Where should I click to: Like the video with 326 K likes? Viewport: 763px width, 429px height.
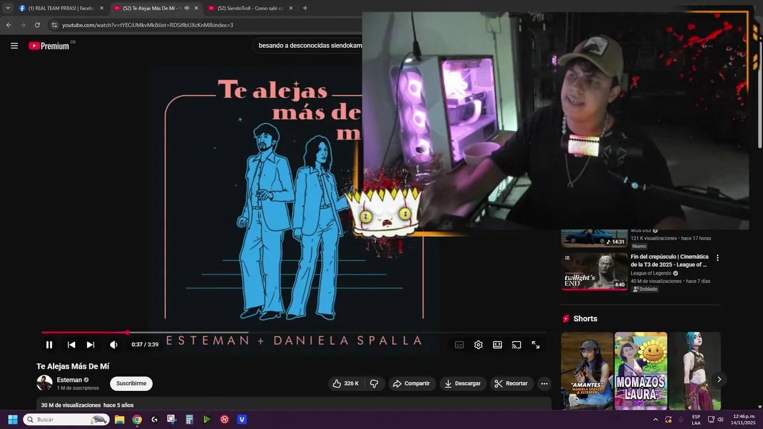pyautogui.click(x=346, y=384)
